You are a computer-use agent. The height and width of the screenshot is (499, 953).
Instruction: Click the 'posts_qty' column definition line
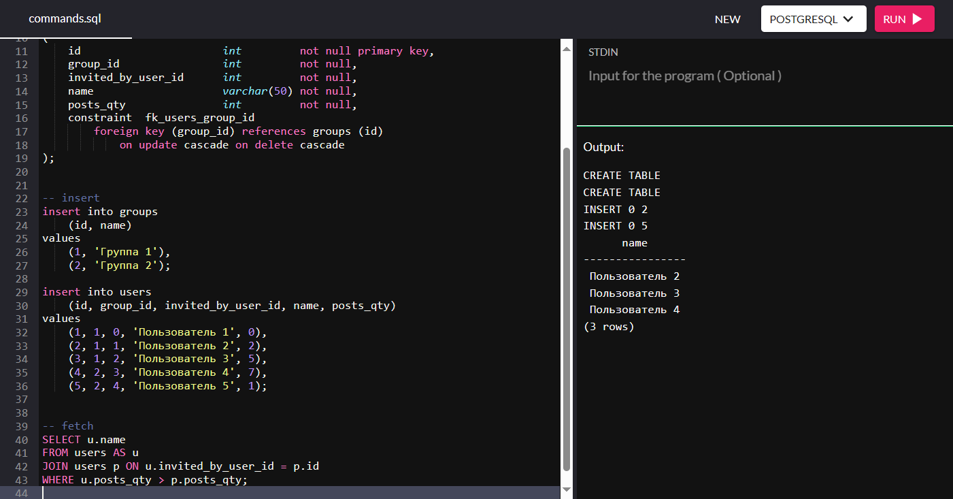tap(212, 105)
